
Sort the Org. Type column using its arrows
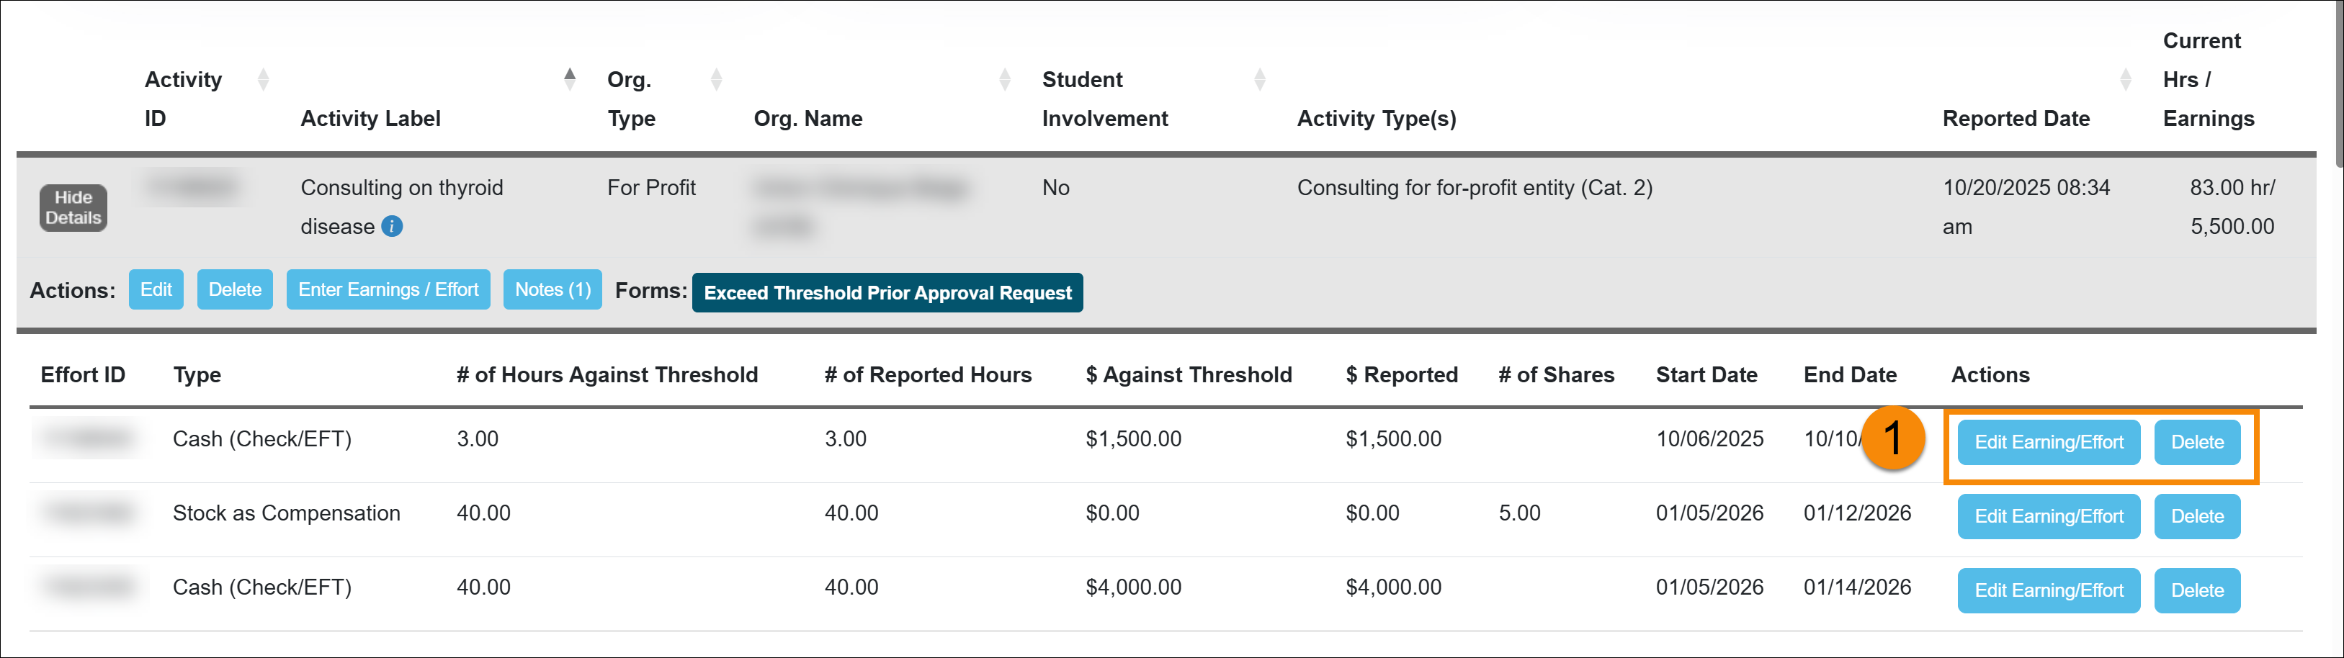[717, 79]
